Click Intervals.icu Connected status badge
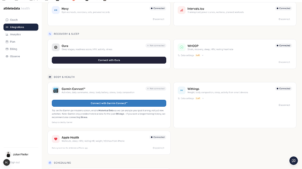The height and width of the screenshot is (169, 302). pos(284,8)
